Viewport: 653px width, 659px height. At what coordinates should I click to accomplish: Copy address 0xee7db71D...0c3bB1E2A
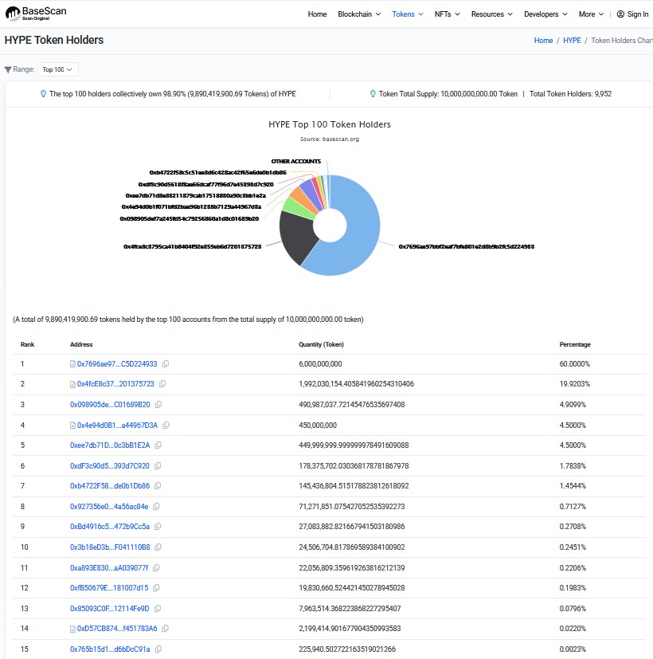[158, 445]
